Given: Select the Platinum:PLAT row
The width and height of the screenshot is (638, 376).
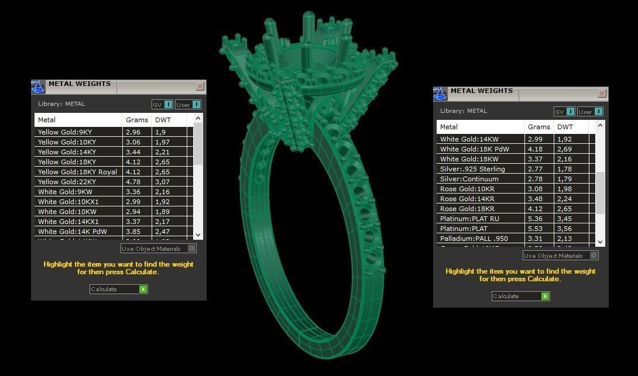Looking at the screenshot, I should (516, 229).
